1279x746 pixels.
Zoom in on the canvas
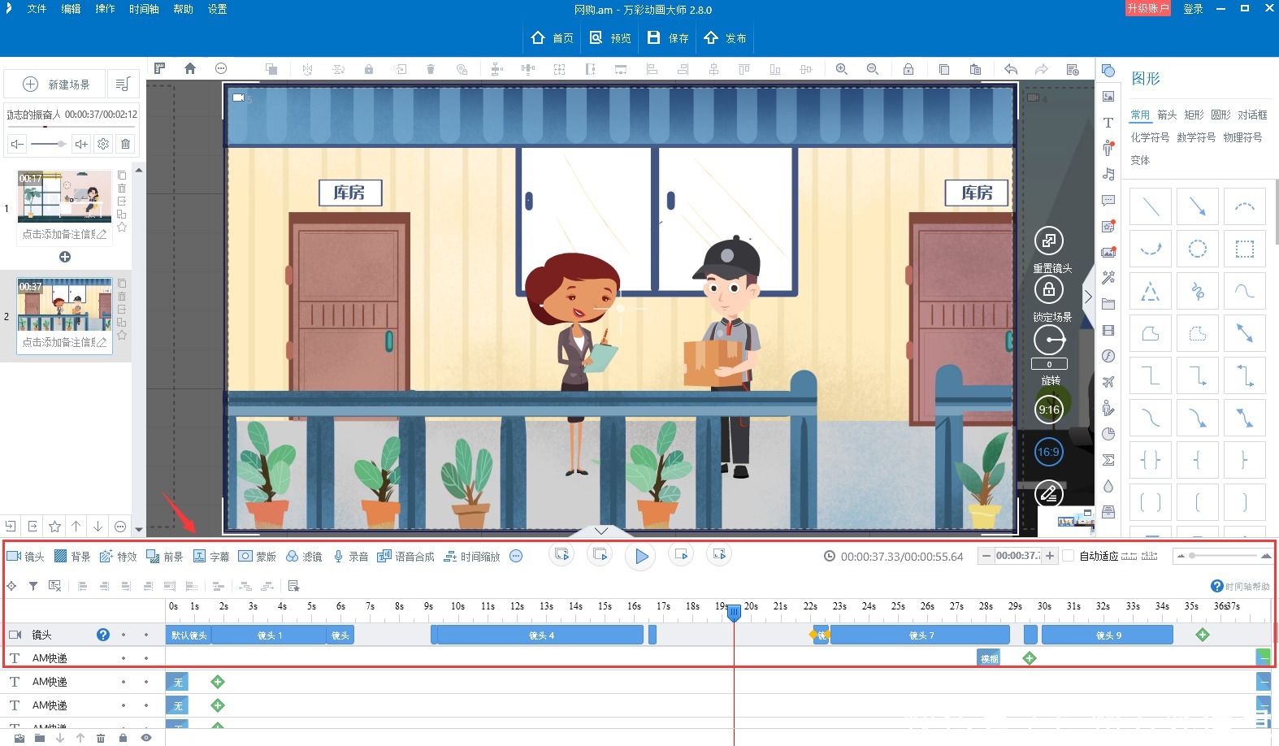click(x=842, y=69)
